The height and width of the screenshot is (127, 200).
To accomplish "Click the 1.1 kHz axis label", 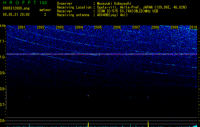I will [3, 41].
